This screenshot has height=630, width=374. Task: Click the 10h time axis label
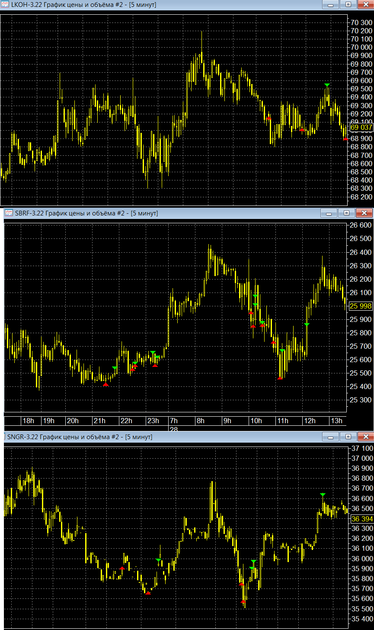[x=256, y=421]
